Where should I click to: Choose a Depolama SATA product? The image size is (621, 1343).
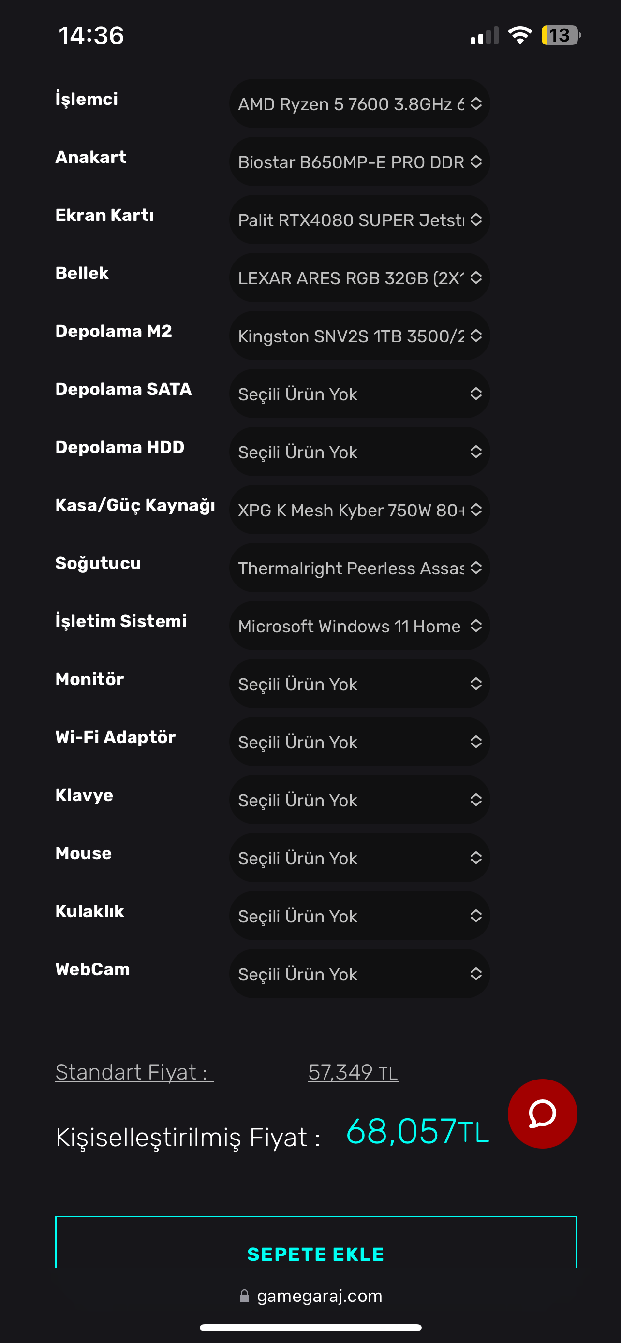pyautogui.click(x=359, y=394)
